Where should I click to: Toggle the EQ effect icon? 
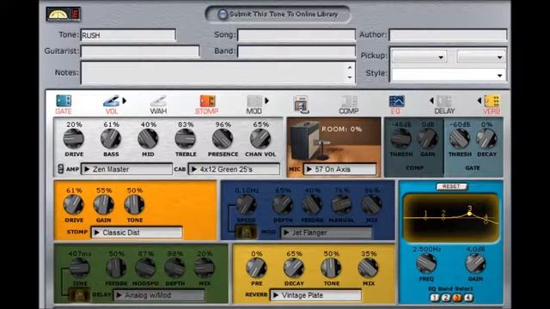(396, 101)
